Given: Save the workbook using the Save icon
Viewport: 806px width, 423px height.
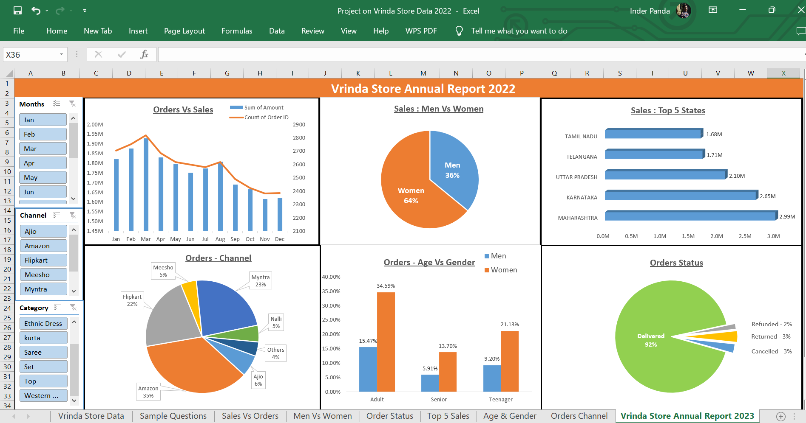Looking at the screenshot, I should (17, 11).
